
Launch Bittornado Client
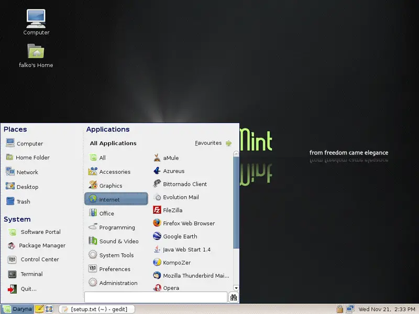[180, 184]
